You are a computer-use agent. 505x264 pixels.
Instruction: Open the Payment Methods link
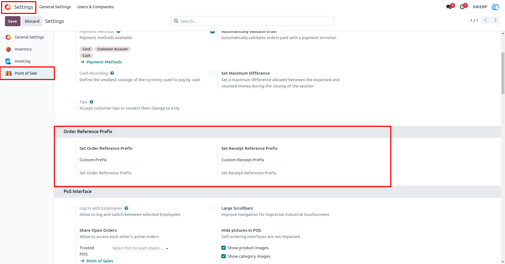pyautogui.click(x=104, y=62)
